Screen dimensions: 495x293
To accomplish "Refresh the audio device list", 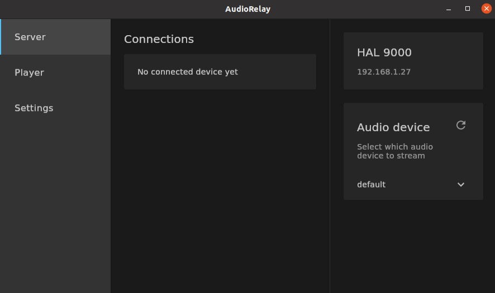I will tap(461, 125).
